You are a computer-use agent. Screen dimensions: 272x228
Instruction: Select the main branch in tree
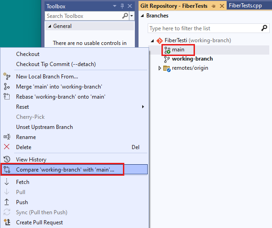pyautogui.click(x=178, y=50)
